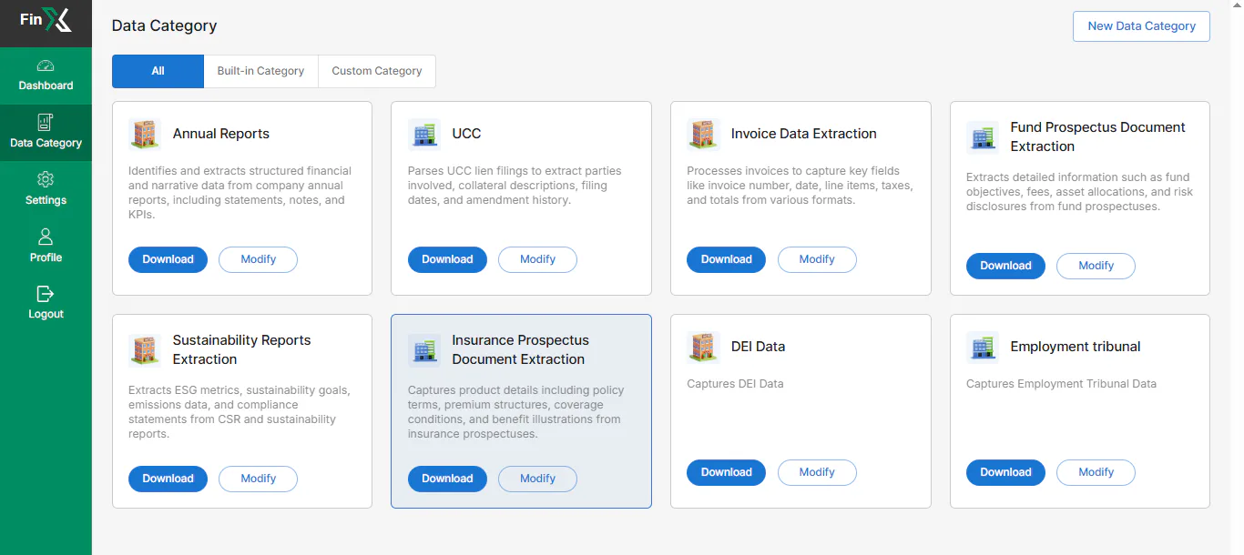Click the 'Parses UCC lien filings' description
This screenshot has width=1244, height=555.
pyautogui.click(x=515, y=186)
